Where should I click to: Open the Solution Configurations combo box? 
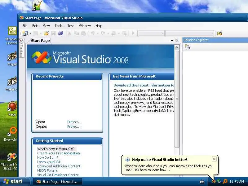151,33
